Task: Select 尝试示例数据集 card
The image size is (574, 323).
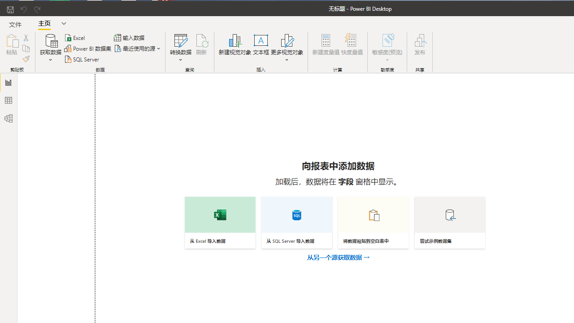Action: [x=450, y=223]
